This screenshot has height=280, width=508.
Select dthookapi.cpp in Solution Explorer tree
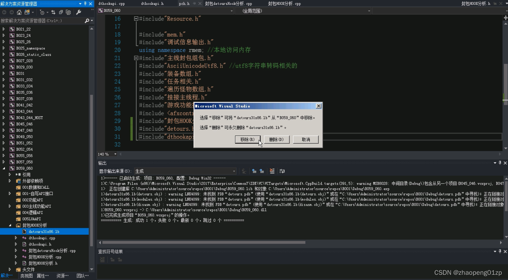(x=42, y=238)
